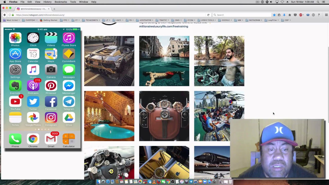
Task: Tap the Calendar app showing 19
Action: tap(33, 54)
